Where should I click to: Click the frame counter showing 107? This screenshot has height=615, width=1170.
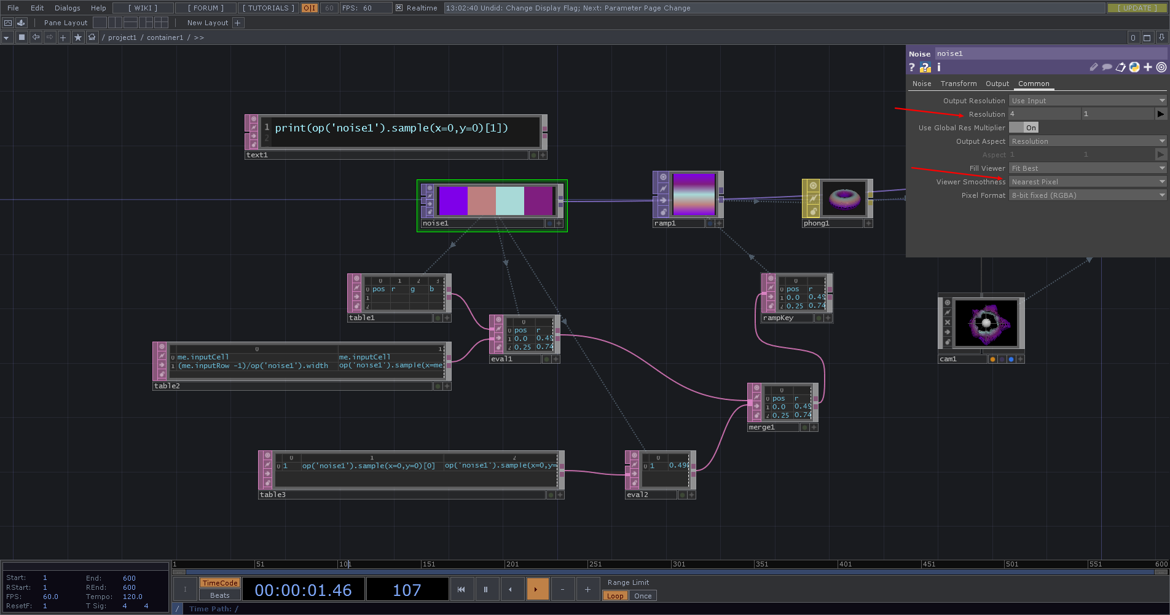pyautogui.click(x=407, y=589)
